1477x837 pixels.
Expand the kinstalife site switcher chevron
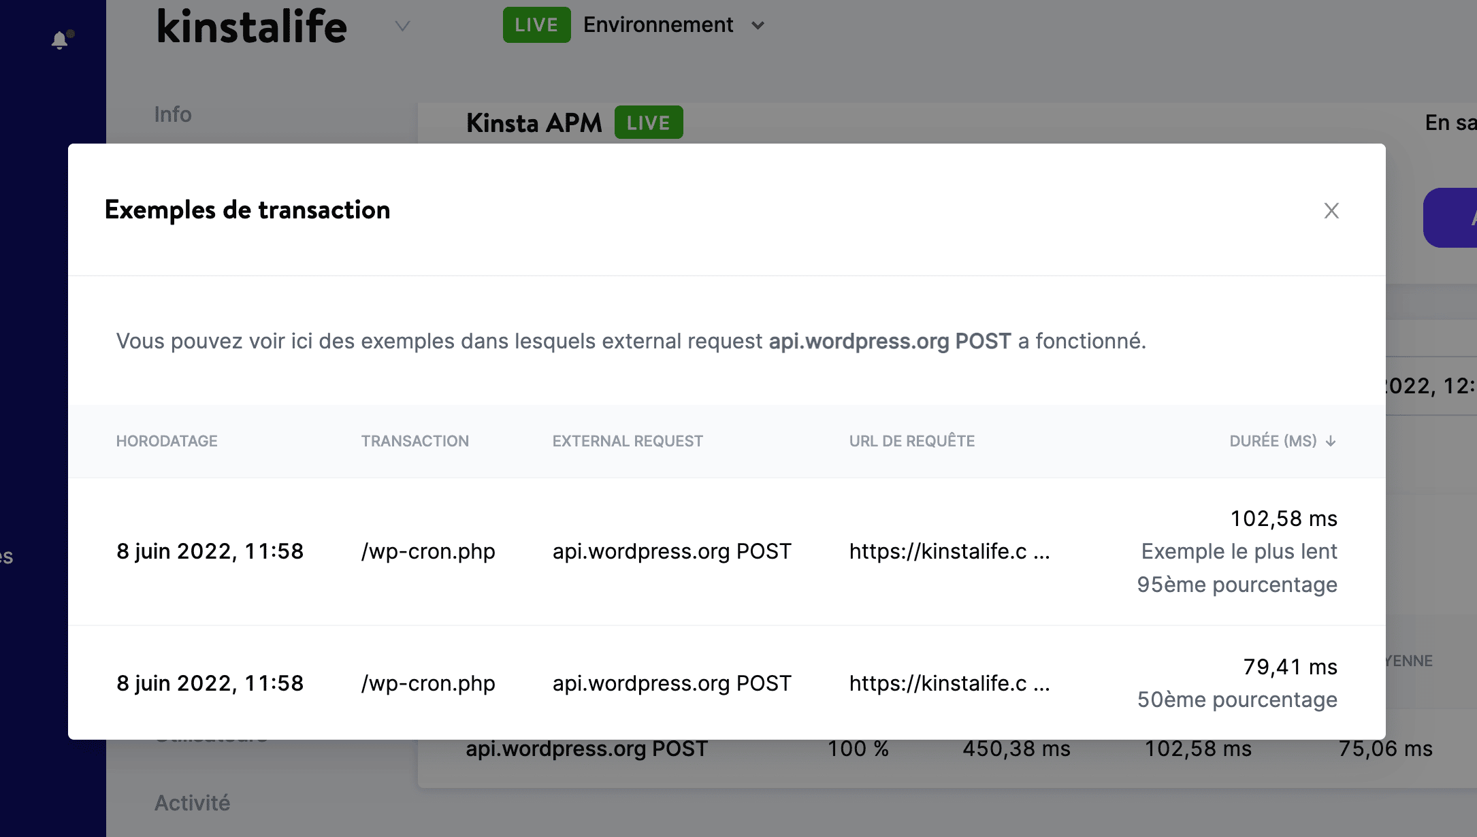pos(402,27)
